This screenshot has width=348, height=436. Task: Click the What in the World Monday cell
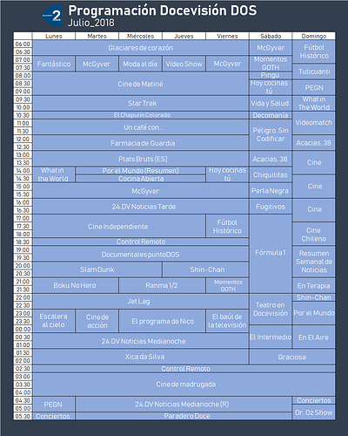(x=54, y=174)
